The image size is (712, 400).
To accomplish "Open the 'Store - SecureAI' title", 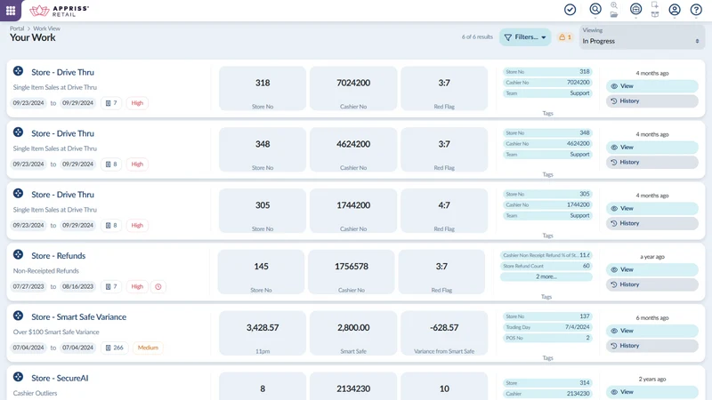I will point(60,379).
